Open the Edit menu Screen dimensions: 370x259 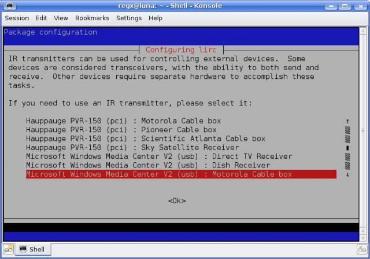coord(41,18)
